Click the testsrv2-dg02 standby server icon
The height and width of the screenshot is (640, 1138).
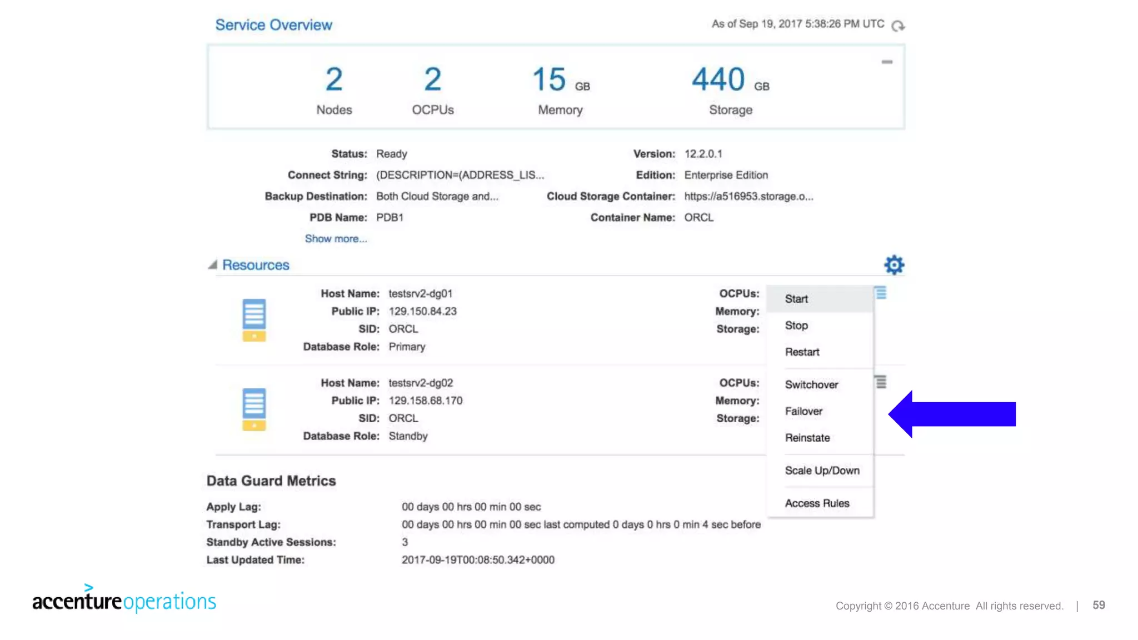coord(254,409)
